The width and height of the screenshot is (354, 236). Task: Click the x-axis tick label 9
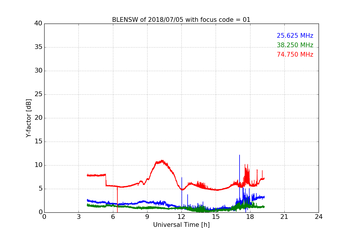coord(147,217)
